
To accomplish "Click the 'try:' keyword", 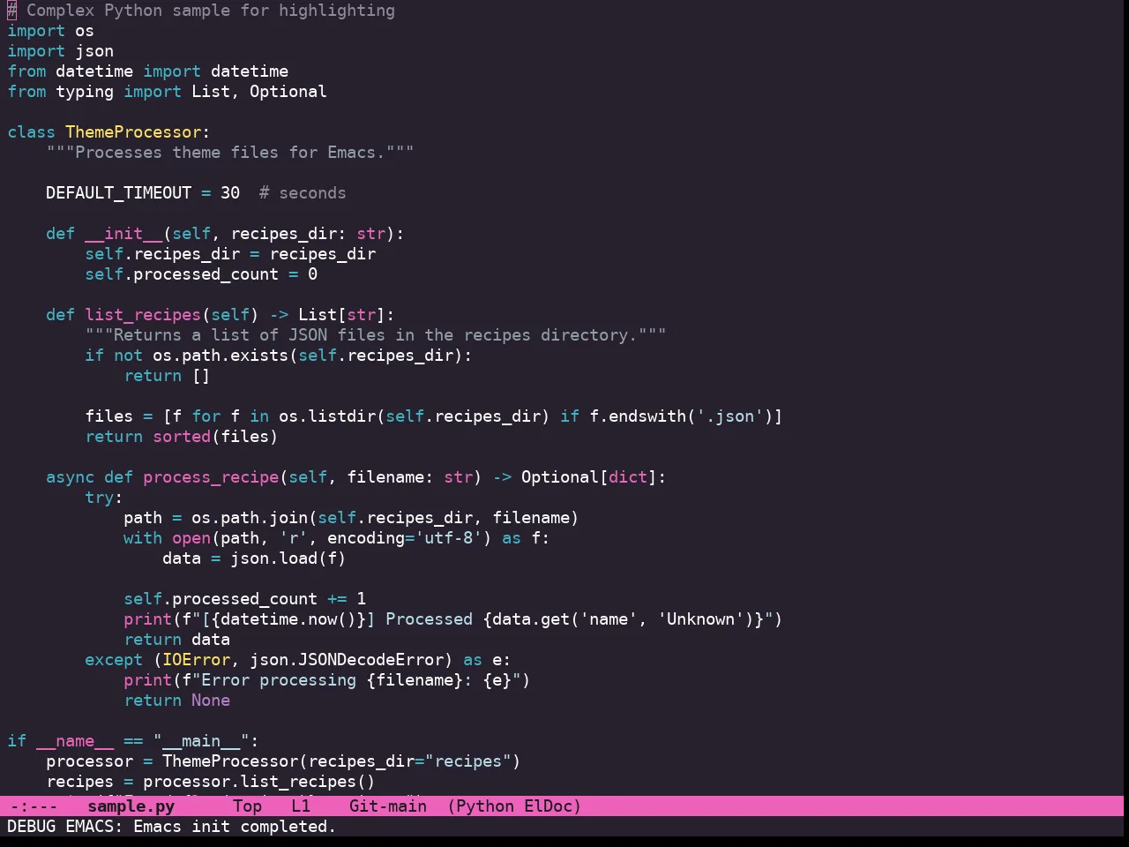I will tap(104, 498).
